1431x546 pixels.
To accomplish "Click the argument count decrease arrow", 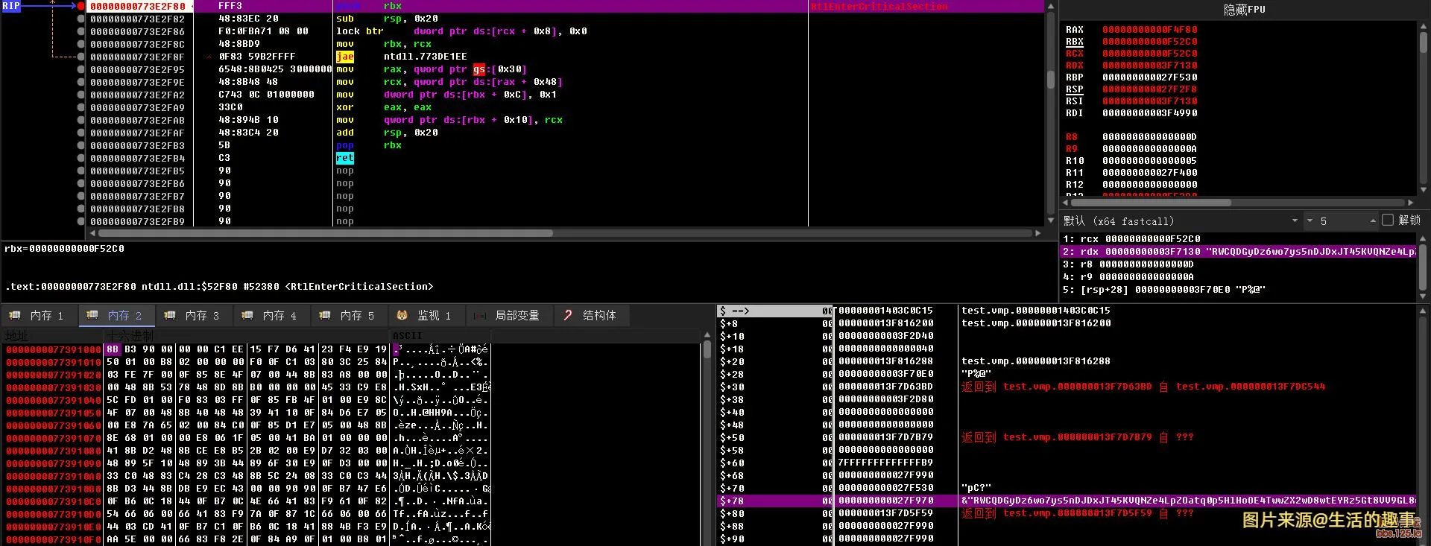I will [1310, 221].
